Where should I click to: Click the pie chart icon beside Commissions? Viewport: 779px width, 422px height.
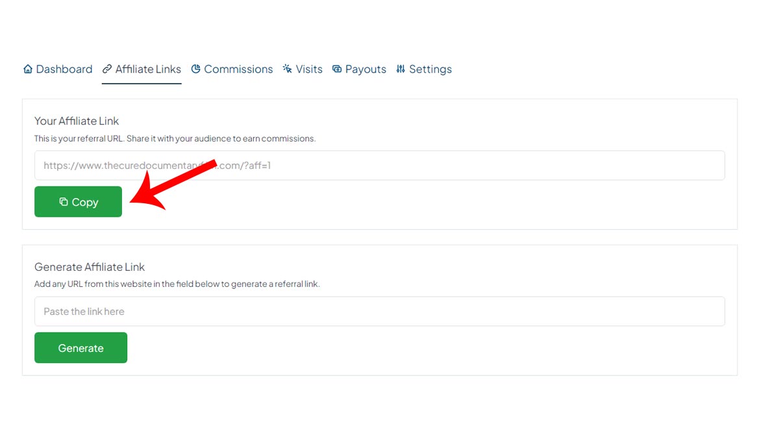pos(195,69)
